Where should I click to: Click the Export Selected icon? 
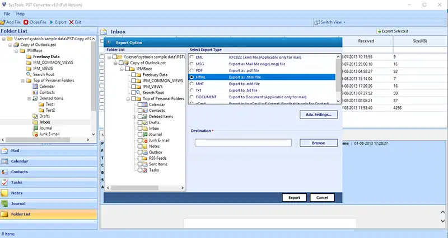[x=379, y=31]
